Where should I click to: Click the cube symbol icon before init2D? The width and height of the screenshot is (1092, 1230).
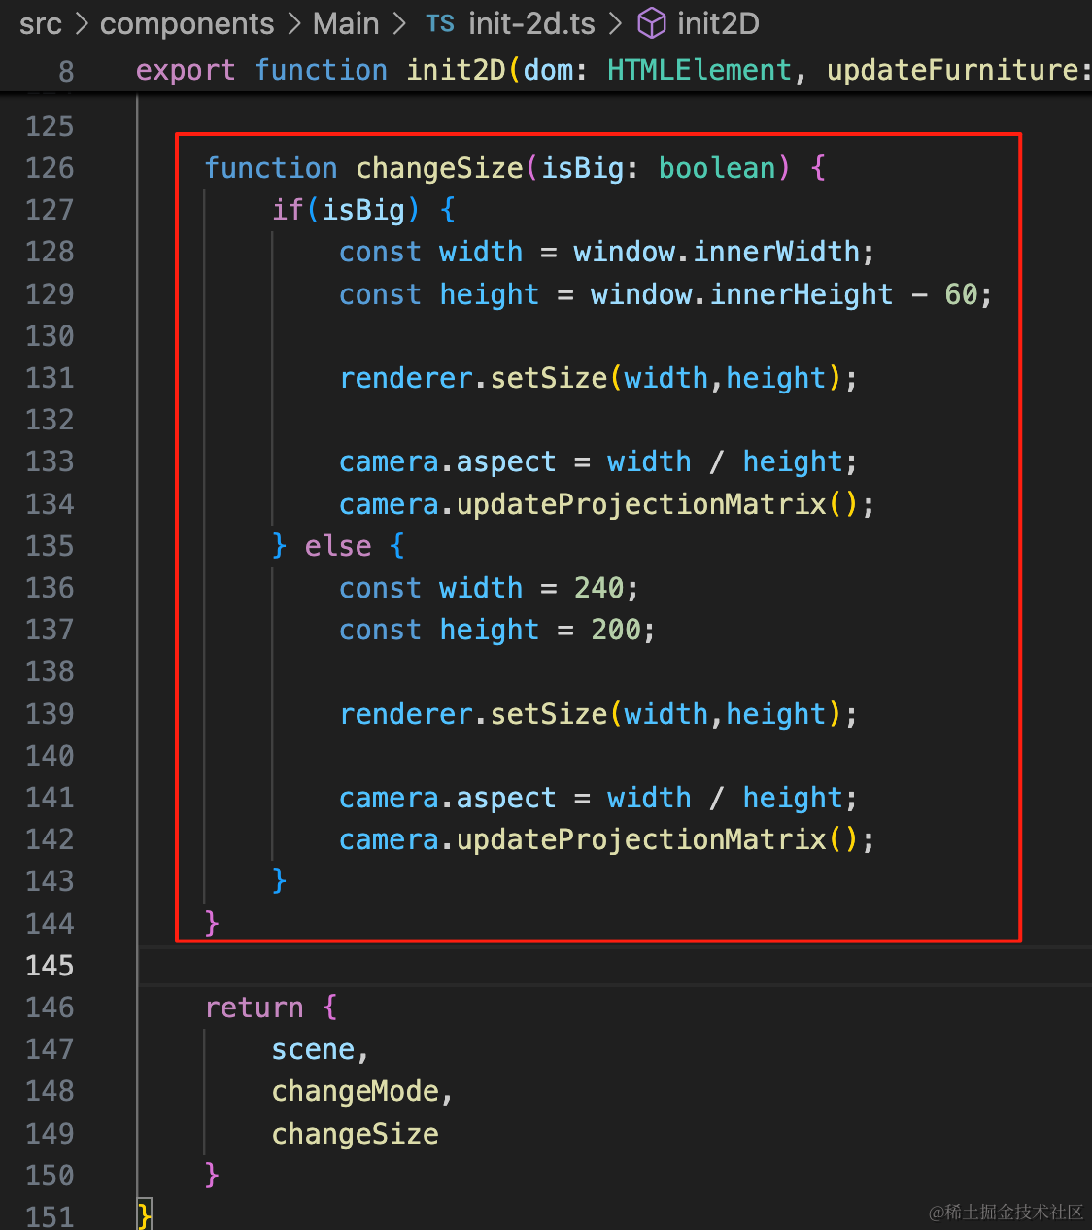pyautogui.click(x=651, y=23)
